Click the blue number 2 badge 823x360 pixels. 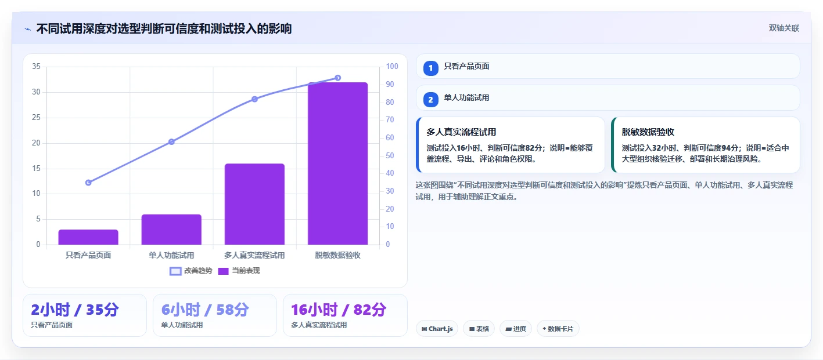[430, 100]
